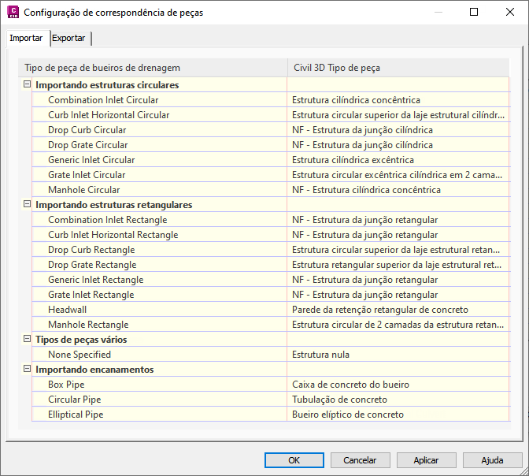Collapse the Importando estruturas retangulares group

[x=27, y=204]
